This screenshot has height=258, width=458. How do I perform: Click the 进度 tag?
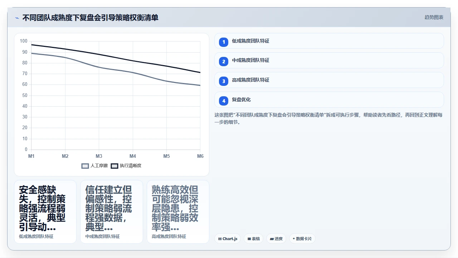point(276,239)
